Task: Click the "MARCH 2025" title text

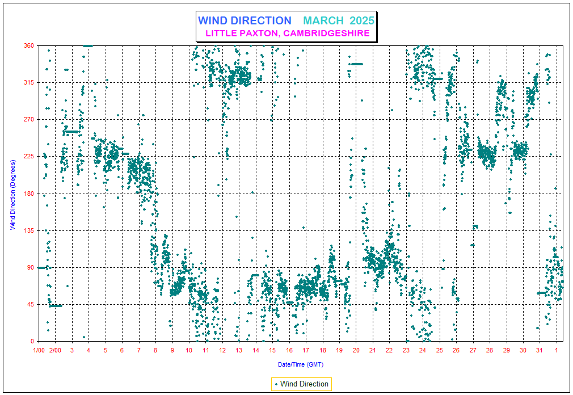Action: click(x=339, y=20)
